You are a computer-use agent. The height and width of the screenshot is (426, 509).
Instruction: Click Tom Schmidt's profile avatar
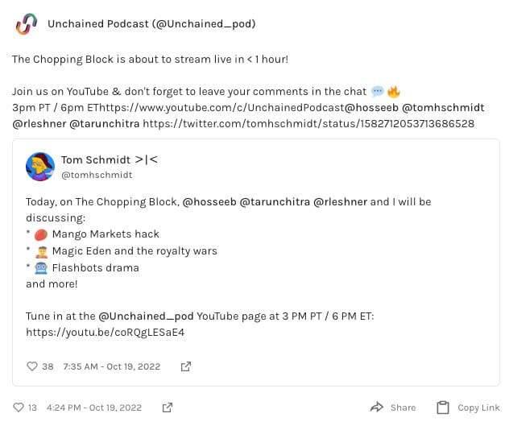click(39, 167)
